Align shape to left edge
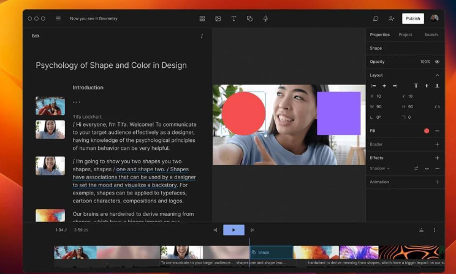 (x=374, y=86)
